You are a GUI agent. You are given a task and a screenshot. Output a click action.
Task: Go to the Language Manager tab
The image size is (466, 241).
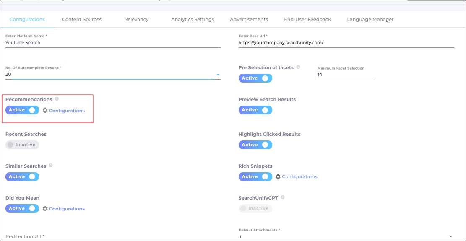[x=370, y=19]
